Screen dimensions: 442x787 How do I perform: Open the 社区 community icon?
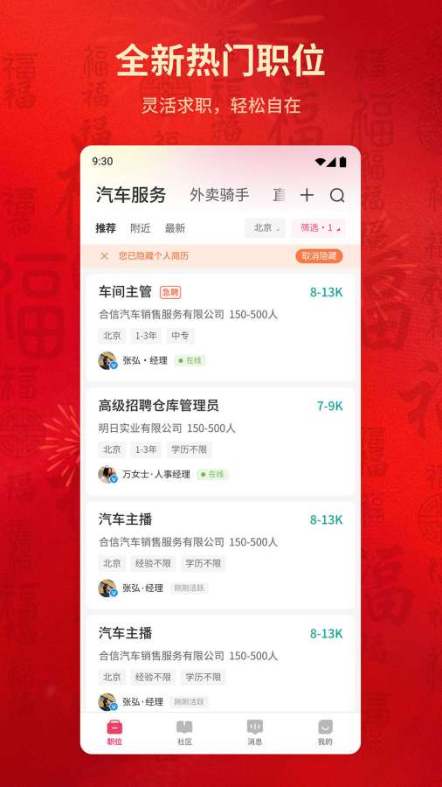pos(184,728)
